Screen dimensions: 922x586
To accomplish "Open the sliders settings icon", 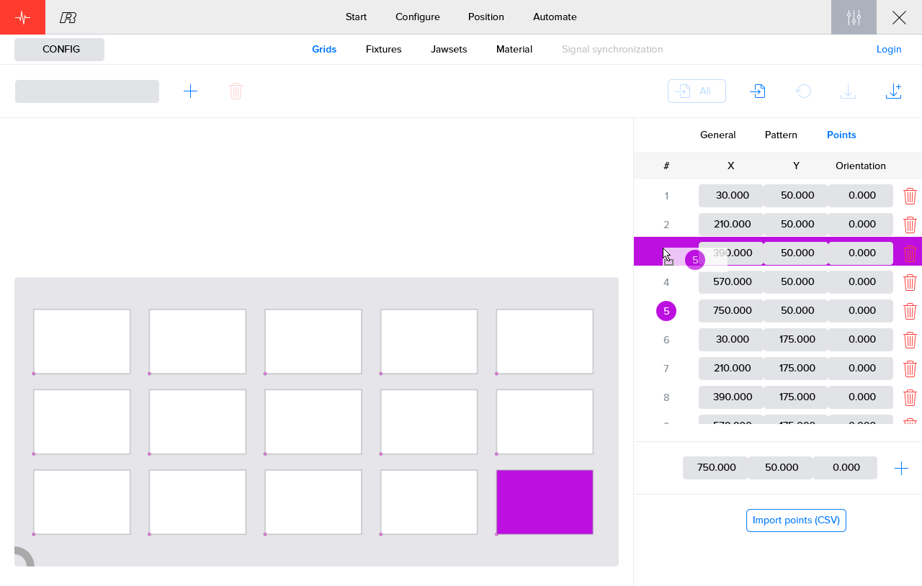I will [854, 17].
